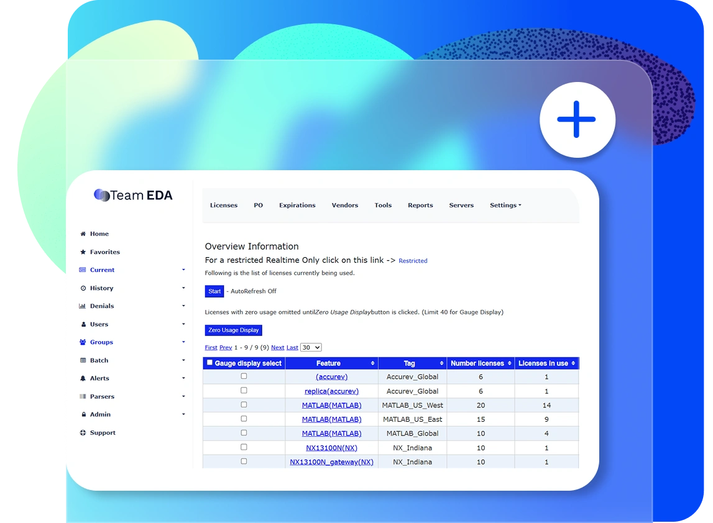Sort by Number licenses column arrows
713x523 pixels.
point(509,363)
